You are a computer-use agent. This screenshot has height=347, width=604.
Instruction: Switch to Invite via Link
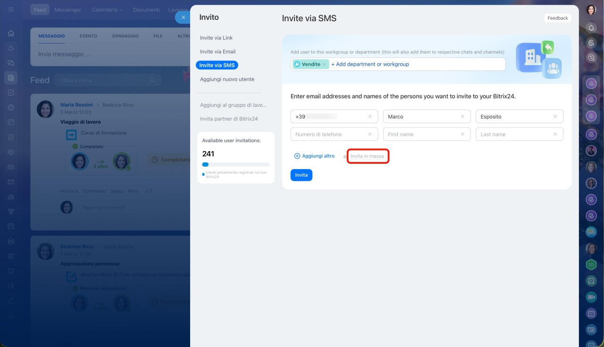[216, 38]
